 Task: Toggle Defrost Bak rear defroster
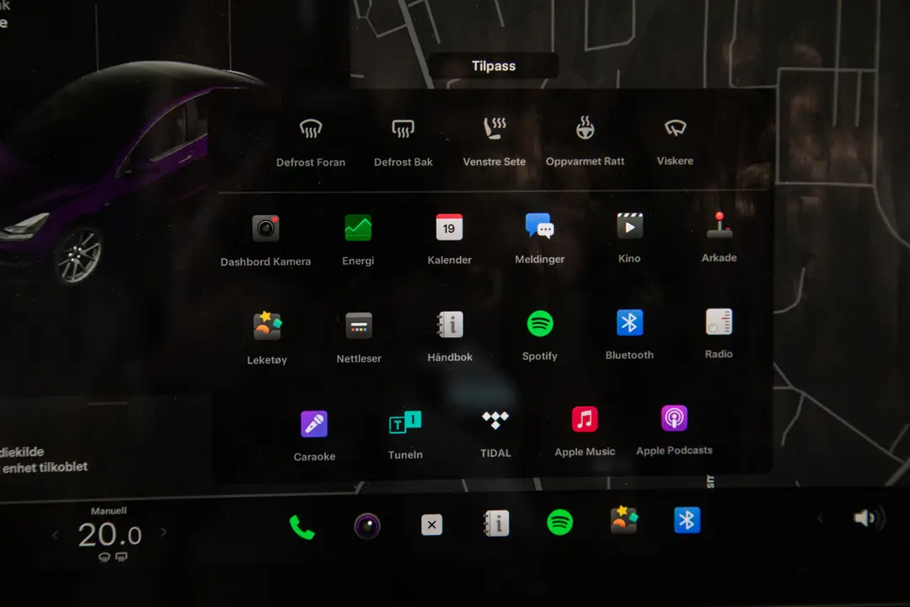pos(403,141)
